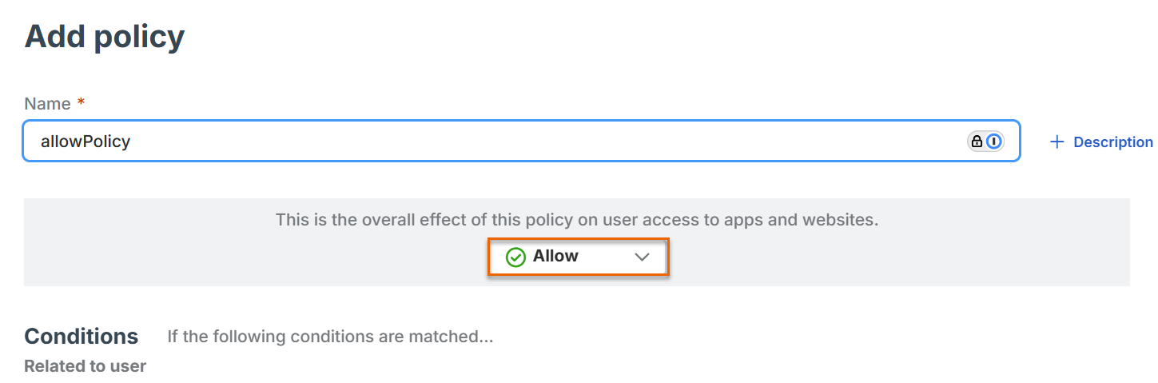Screen dimensions: 1158x383
Task: Click the plus icon beside Description
Action: point(1057,142)
